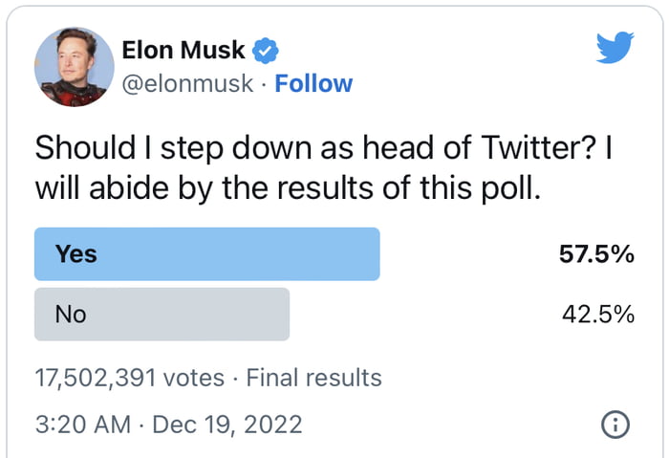This screenshot has width=669, height=458.
Task: Follow the @elonmusk account
Action: (x=313, y=83)
